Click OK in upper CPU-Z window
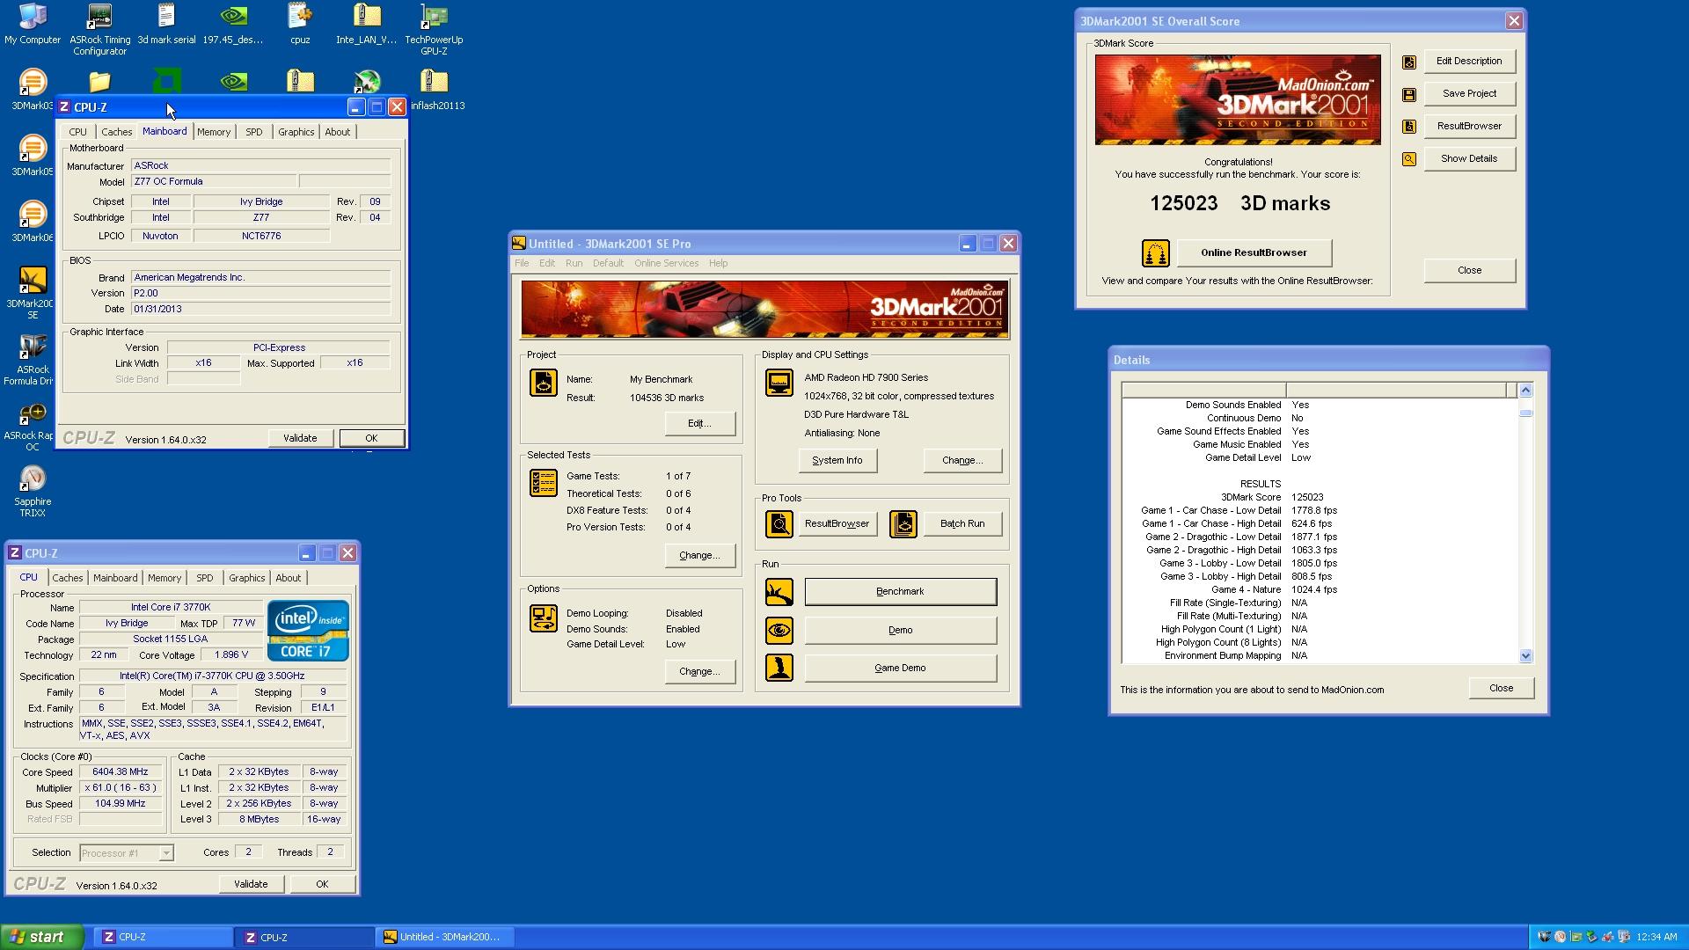This screenshot has width=1689, height=950. (x=371, y=439)
